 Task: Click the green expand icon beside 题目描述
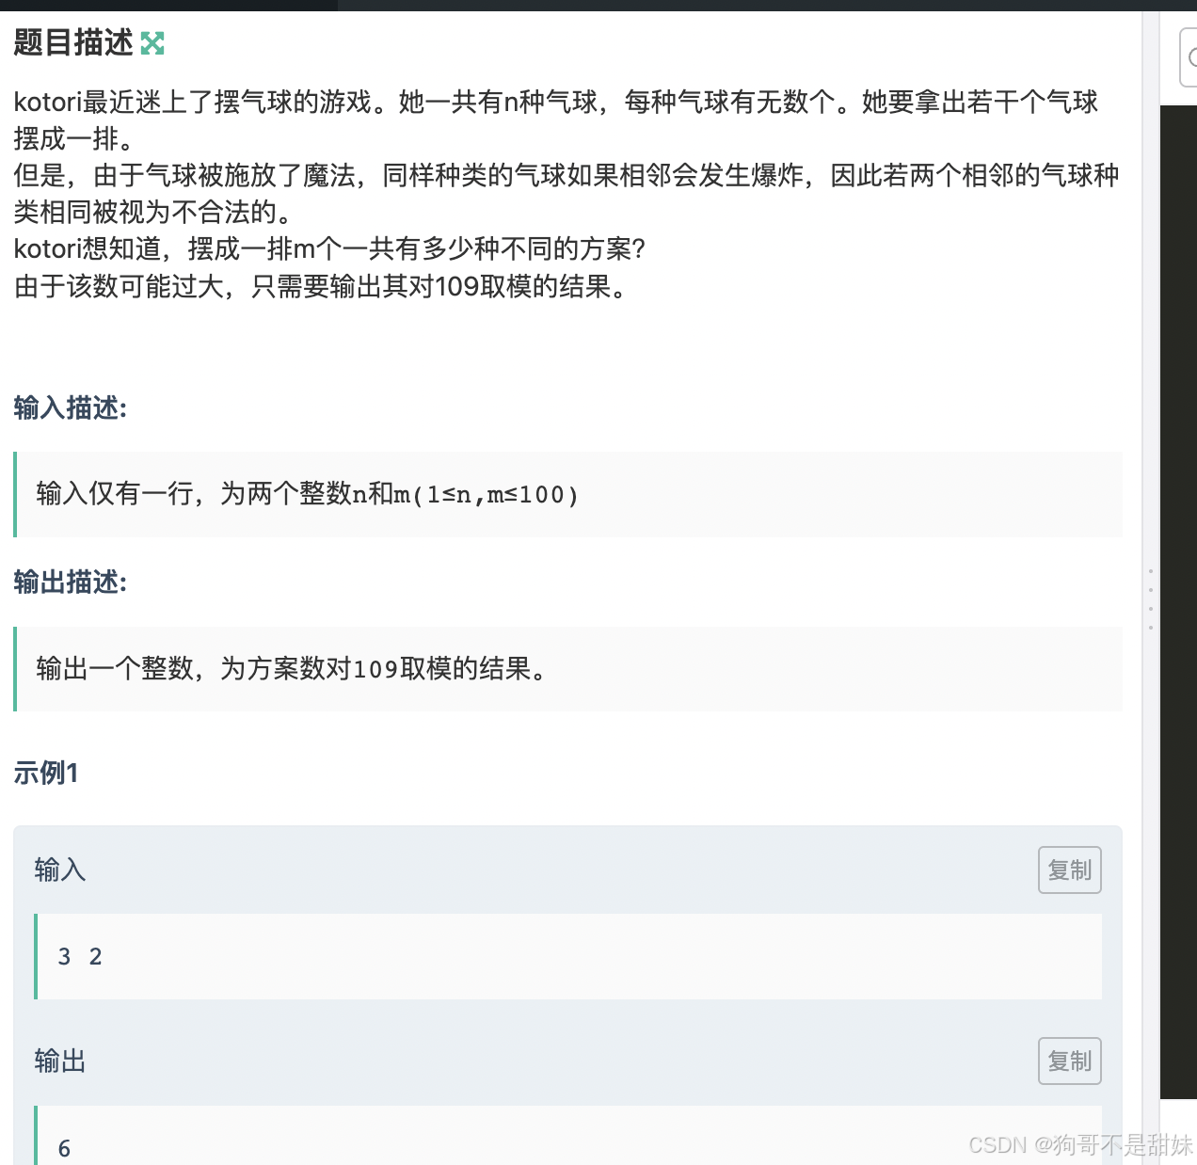pyautogui.click(x=152, y=43)
